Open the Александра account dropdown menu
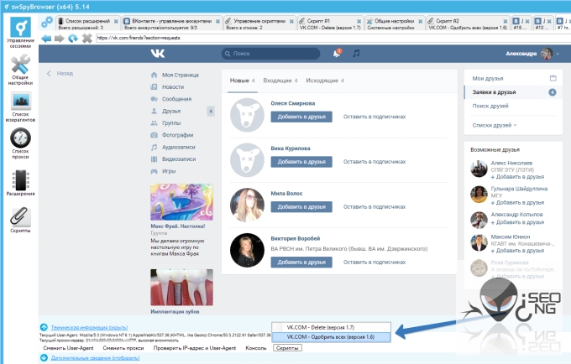 532,54
